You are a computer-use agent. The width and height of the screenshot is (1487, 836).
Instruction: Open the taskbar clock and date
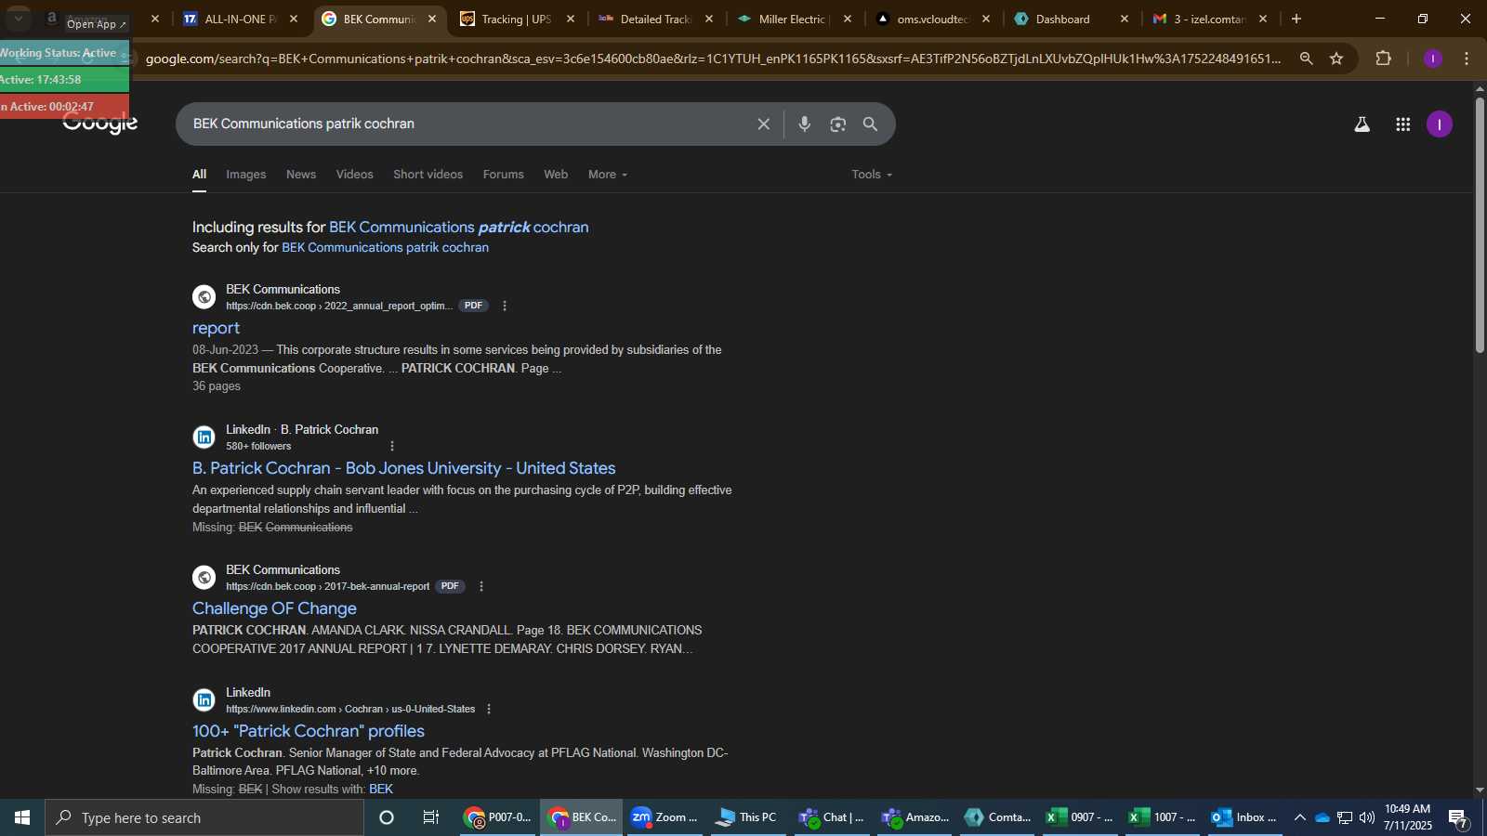pyautogui.click(x=1407, y=817)
